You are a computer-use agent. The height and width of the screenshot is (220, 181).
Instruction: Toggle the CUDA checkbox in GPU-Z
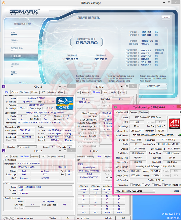point(143,185)
